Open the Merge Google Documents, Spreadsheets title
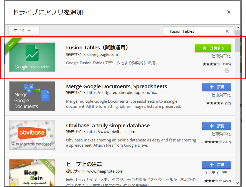 pyautogui.click(x=116, y=86)
